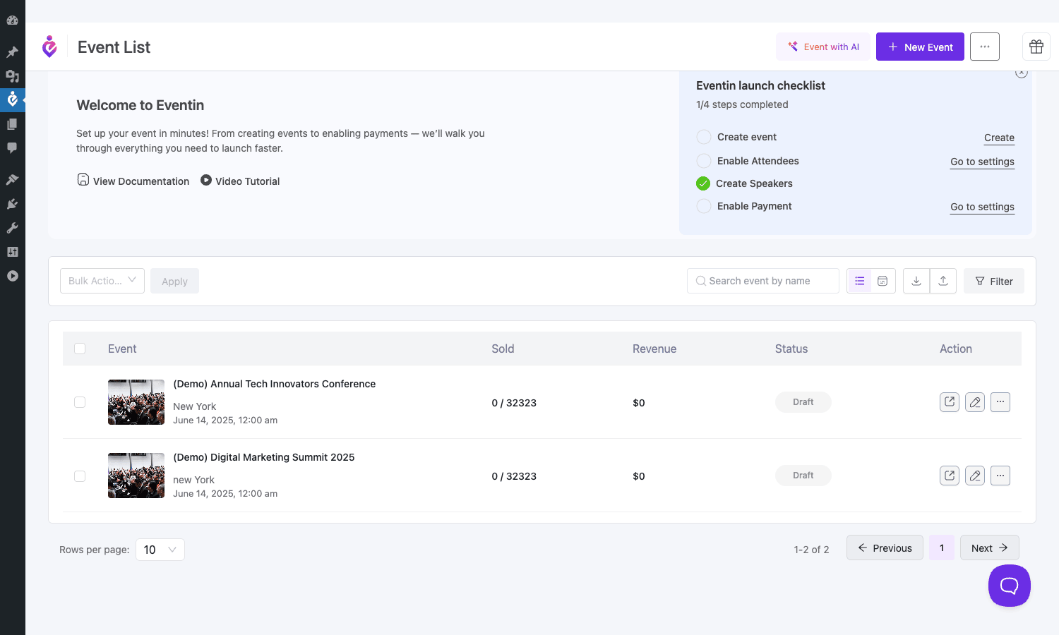Image resolution: width=1059 pixels, height=635 pixels.
Task: Click the download export events icon
Action: (x=916, y=281)
